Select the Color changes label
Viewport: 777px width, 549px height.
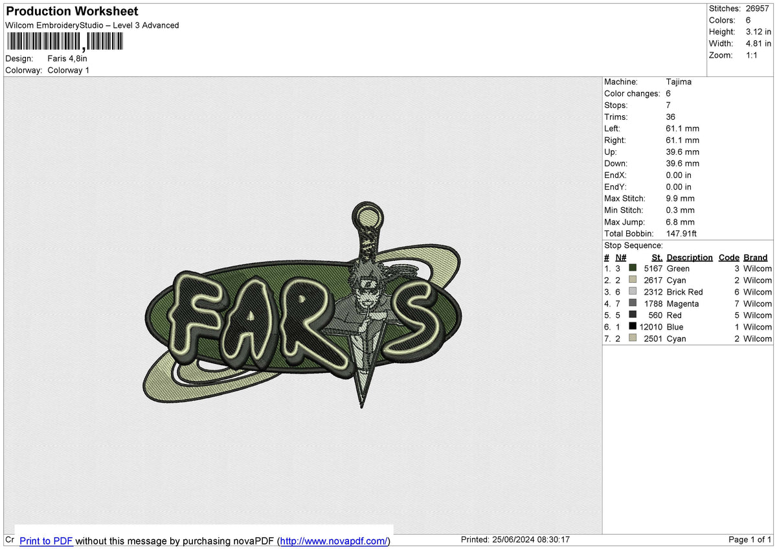[x=633, y=93]
